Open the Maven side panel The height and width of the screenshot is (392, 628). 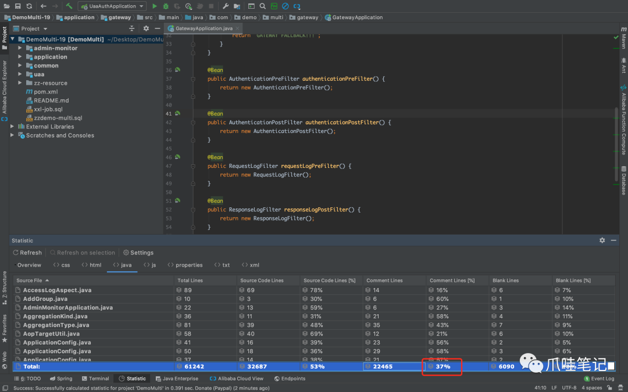623,37
